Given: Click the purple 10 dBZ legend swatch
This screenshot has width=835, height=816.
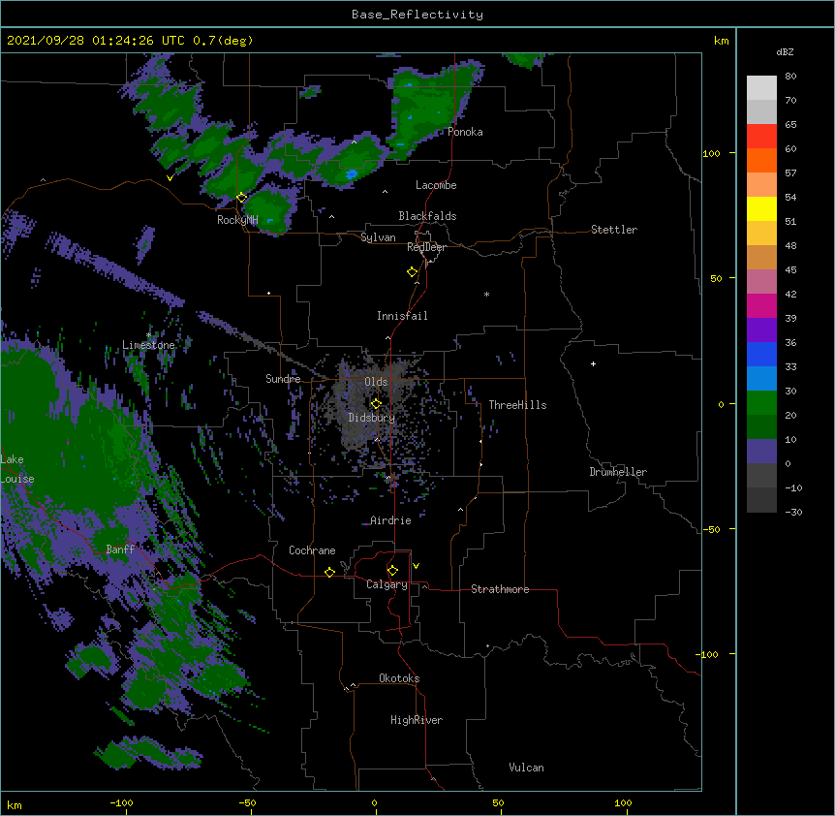Looking at the screenshot, I should coord(761,452).
